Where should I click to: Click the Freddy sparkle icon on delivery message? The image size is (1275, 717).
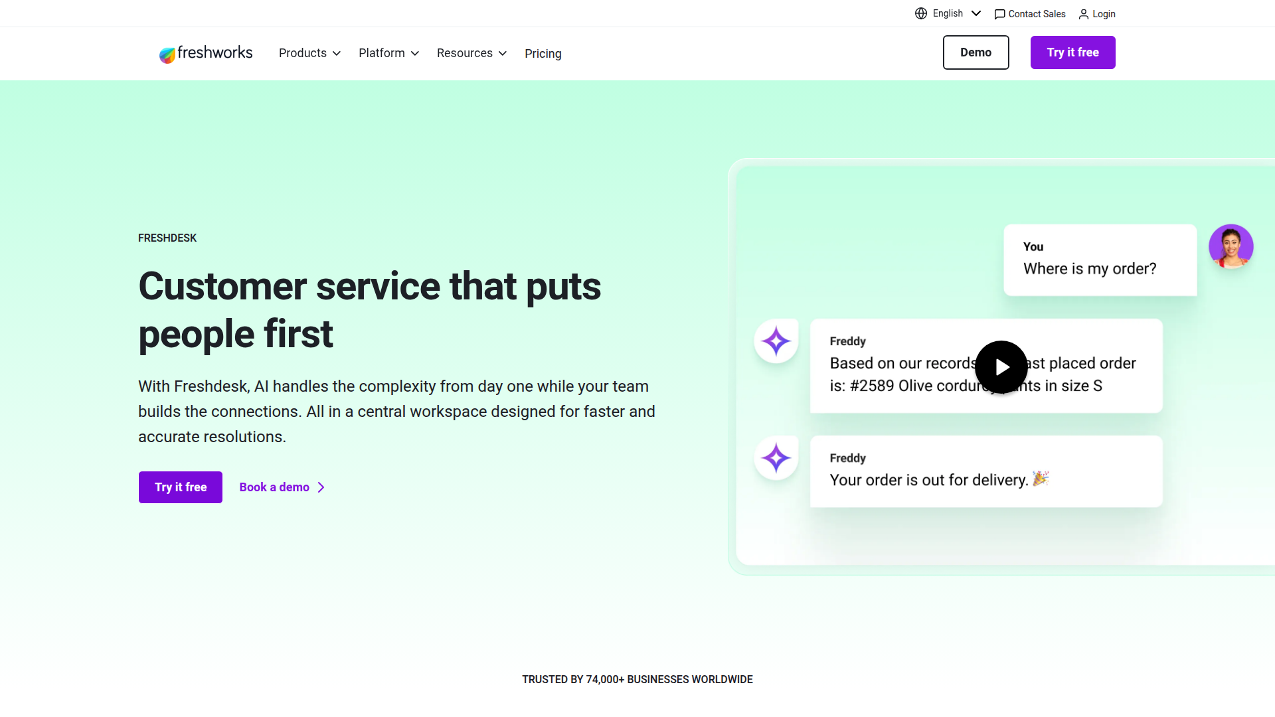[x=776, y=457]
